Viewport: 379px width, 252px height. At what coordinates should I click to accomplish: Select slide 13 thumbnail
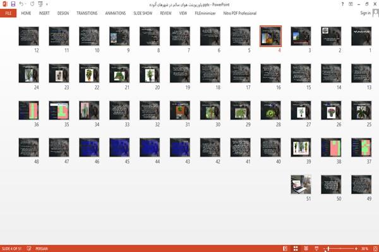pyautogui.click(x=361, y=73)
